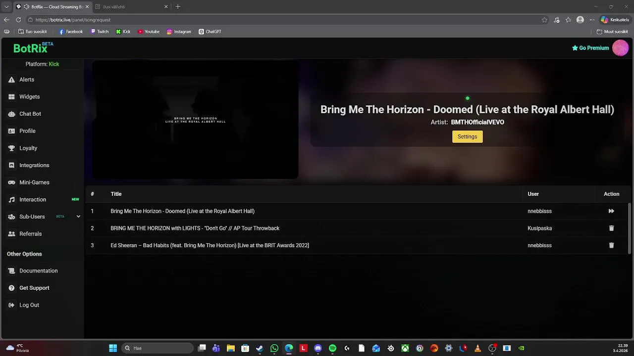
Task: Open the Loyalty section
Action: 28,148
